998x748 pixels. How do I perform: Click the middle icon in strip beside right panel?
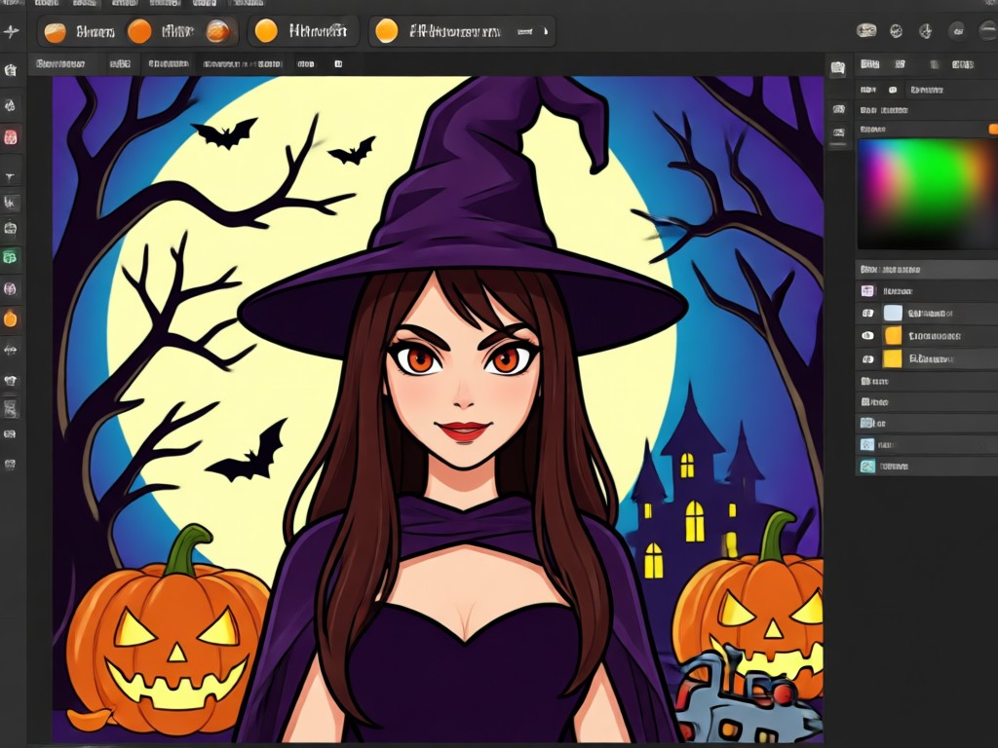click(x=839, y=109)
